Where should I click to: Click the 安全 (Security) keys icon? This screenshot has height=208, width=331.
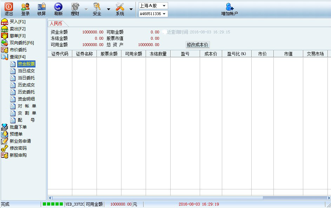click(x=97, y=7)
